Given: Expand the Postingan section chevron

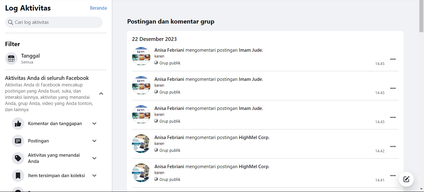Looking at the screenshot, I should [x=95, y=141].
